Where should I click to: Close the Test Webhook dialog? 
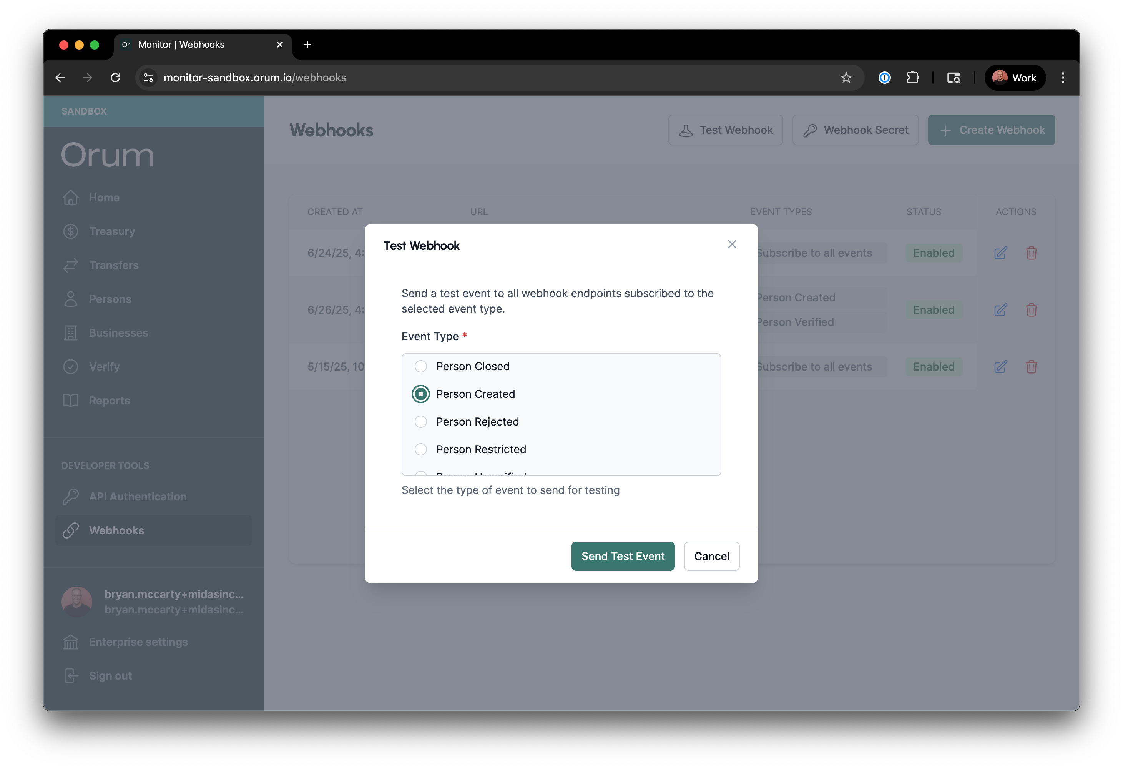(732, 244)
